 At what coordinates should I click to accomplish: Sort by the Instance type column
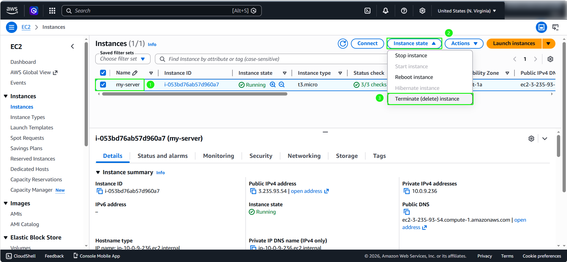[340, 73]
